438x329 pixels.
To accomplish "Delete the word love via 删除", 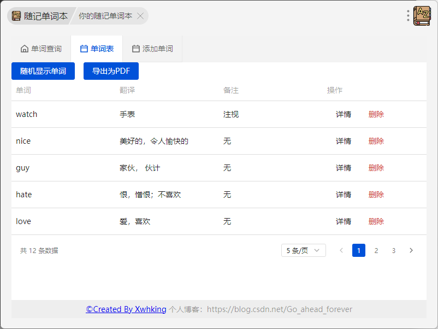I will pos(376,221).
